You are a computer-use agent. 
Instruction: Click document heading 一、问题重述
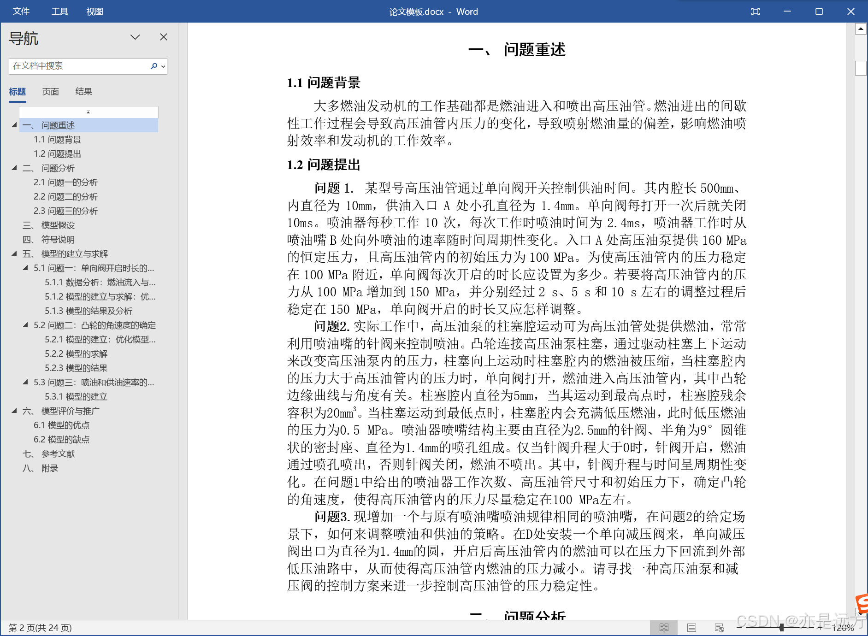pyautogui.click(x=517, y=49)
